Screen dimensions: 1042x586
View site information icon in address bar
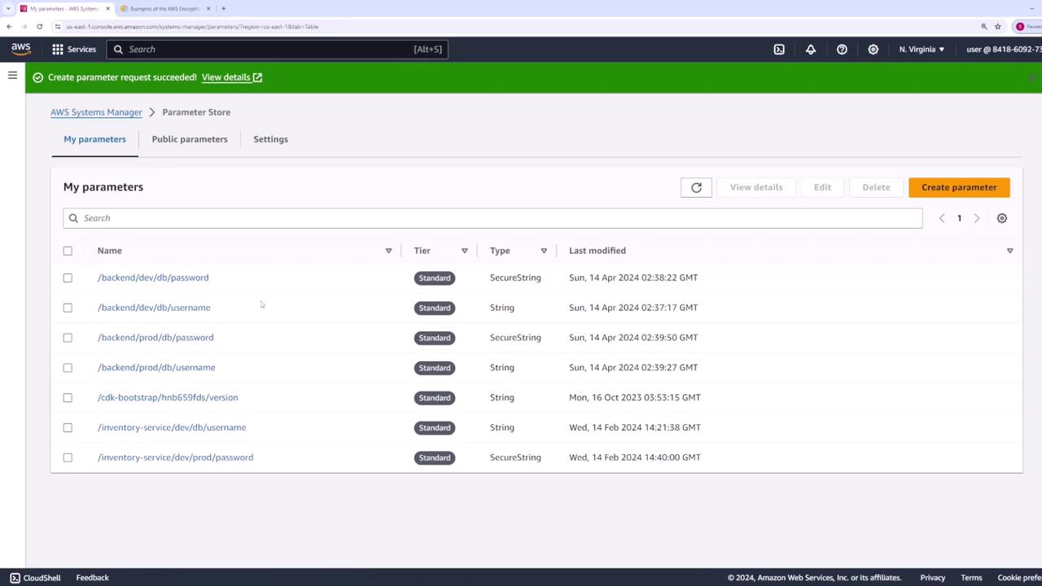[58, 26]
